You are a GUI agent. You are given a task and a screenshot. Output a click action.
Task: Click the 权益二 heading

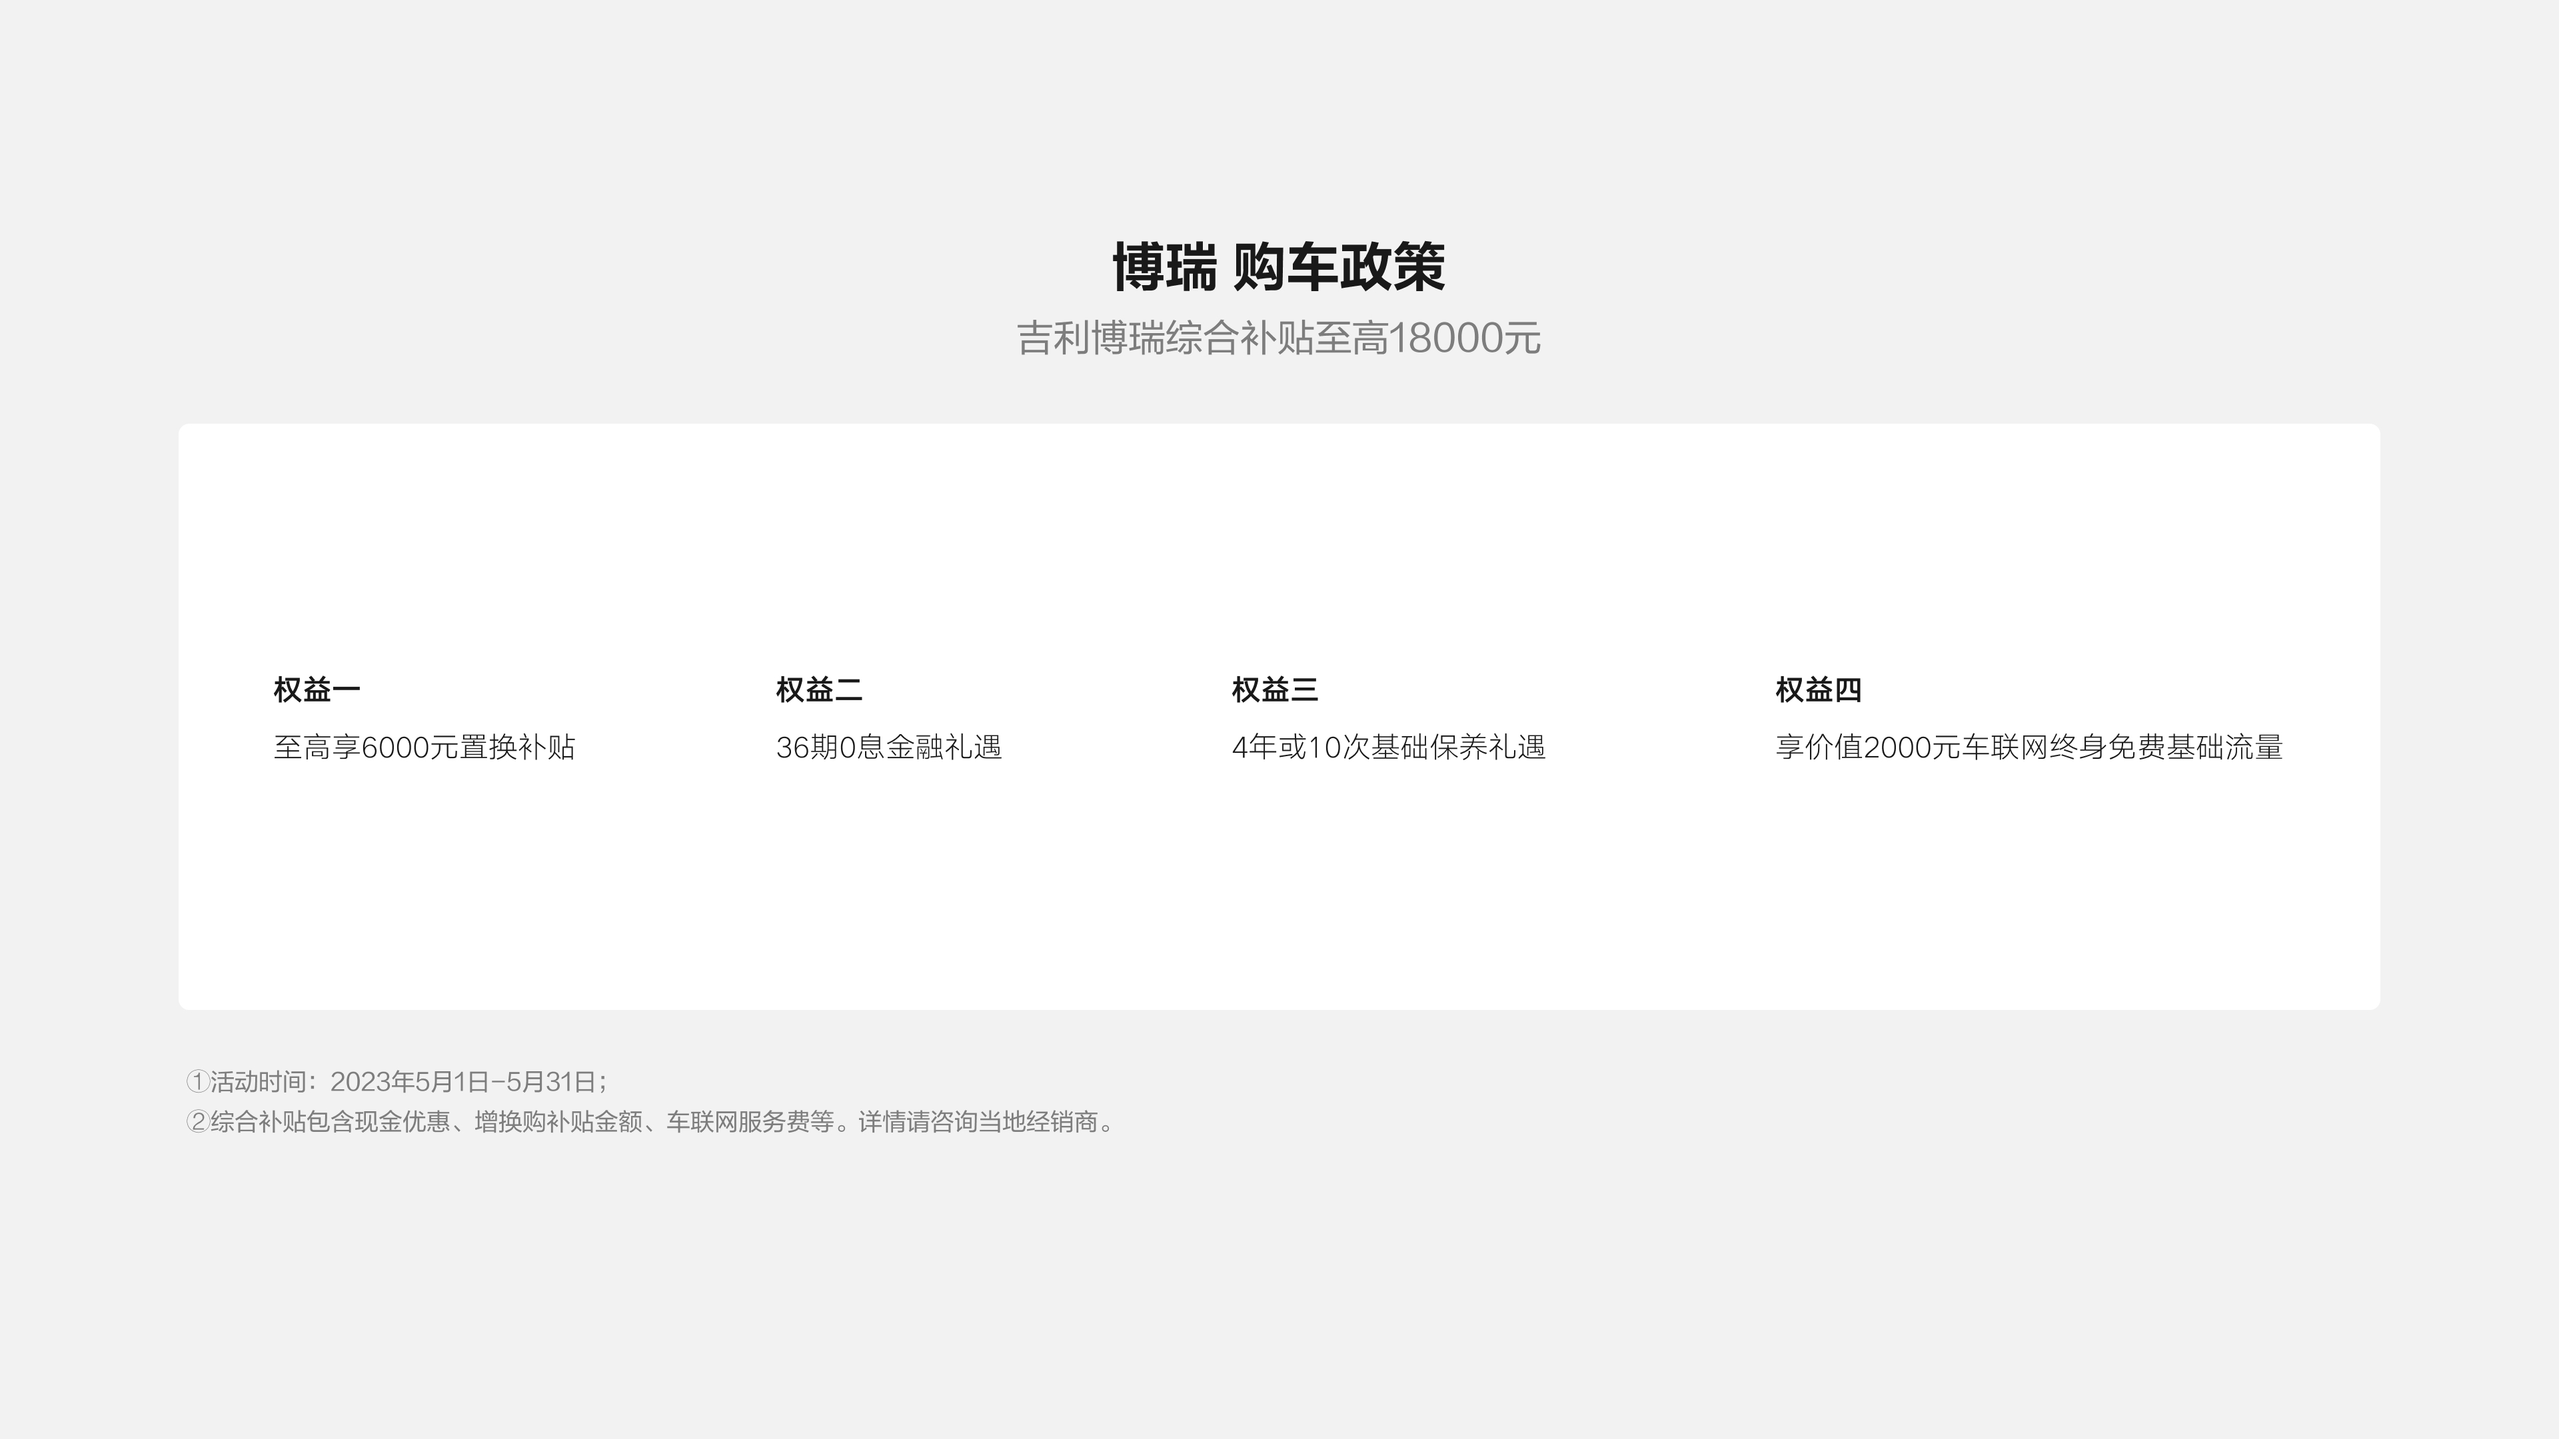818,690
